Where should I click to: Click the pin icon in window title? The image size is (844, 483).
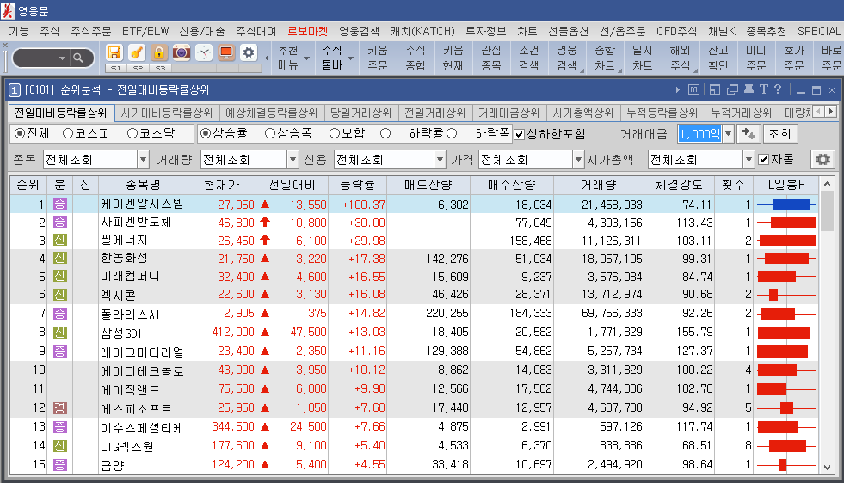[749, 90]
